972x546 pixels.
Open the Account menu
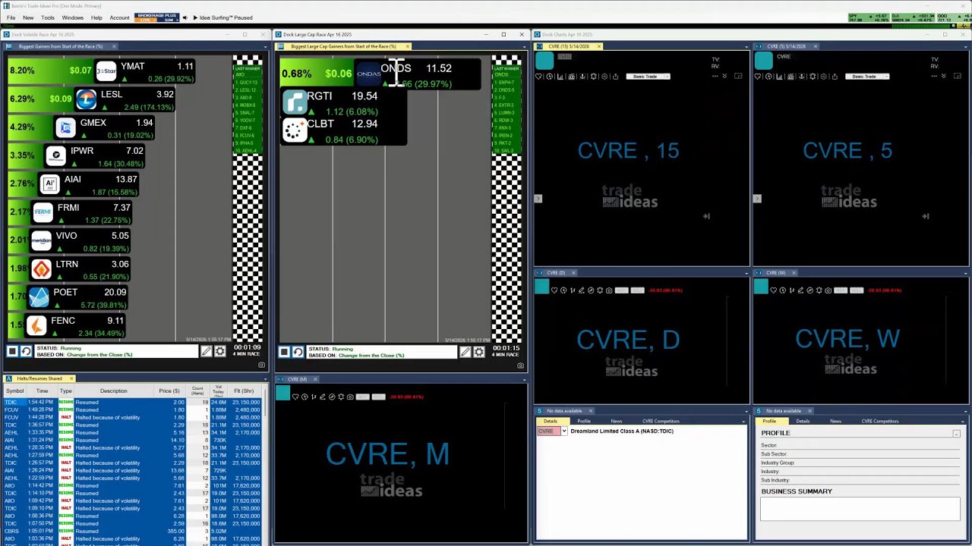pos(119,17)
